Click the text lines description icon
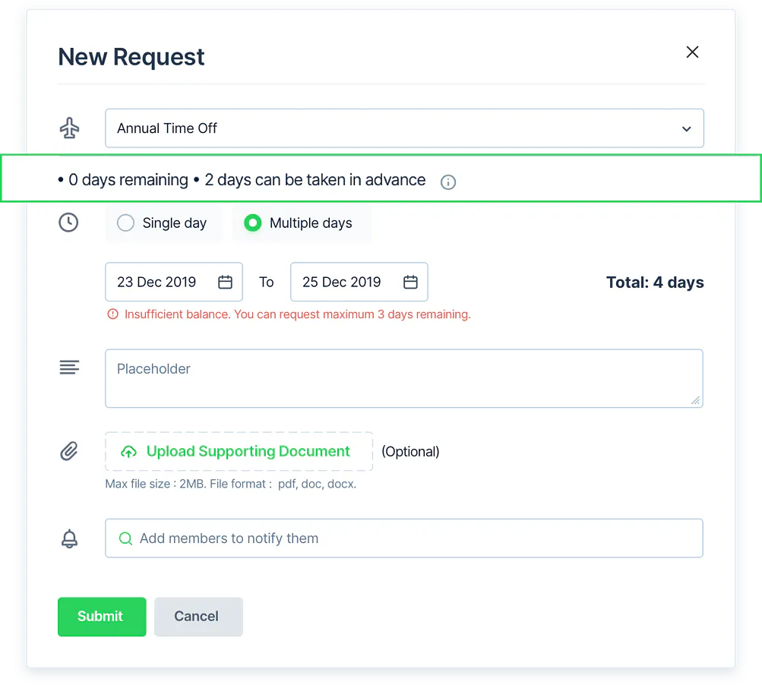 pyautogui.click(x=69, y=368)
